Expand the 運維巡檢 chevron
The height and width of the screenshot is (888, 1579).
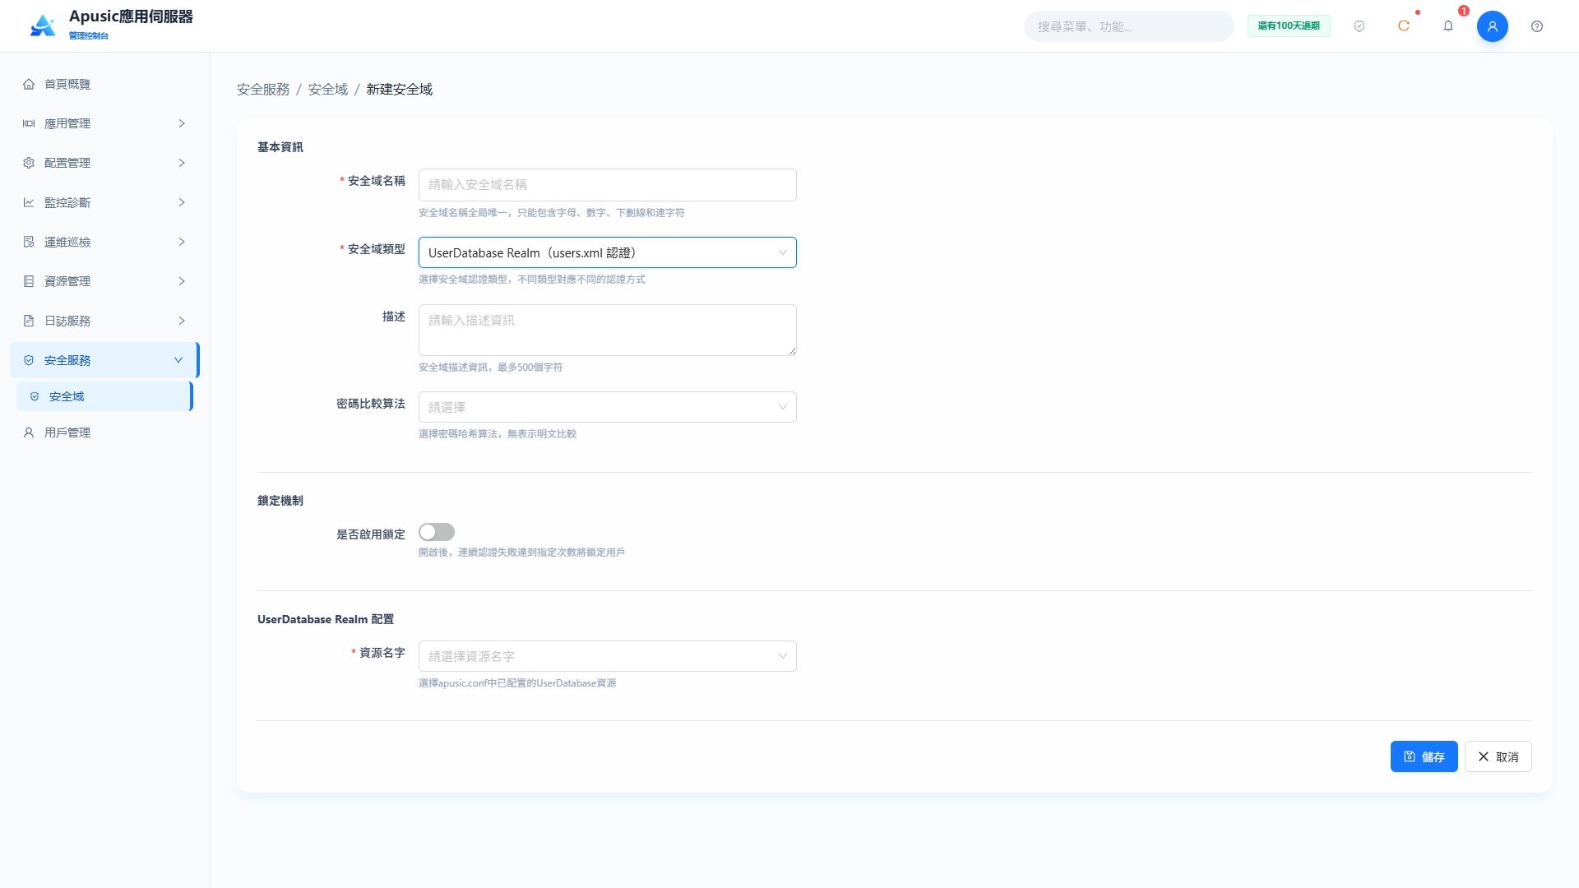pyautogui.click(x=182, y=242)
